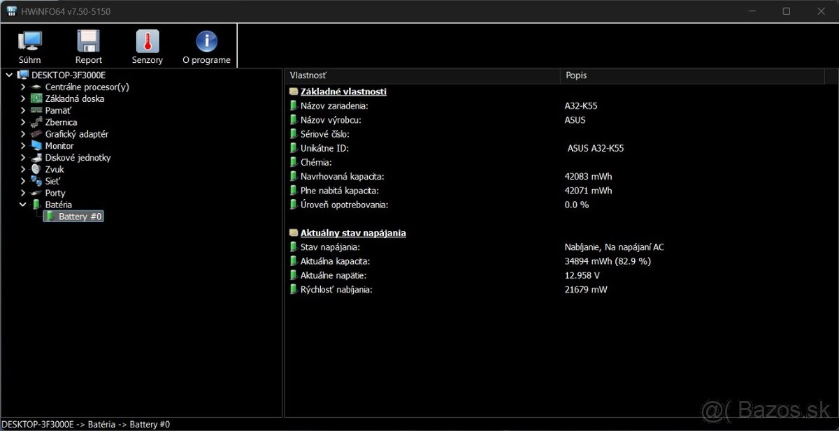Image resolution: width=839 pixels, height=431 pixels.
Task: Collapse the DESKTOP-3F3000E root node
Action: click(9, 75)
